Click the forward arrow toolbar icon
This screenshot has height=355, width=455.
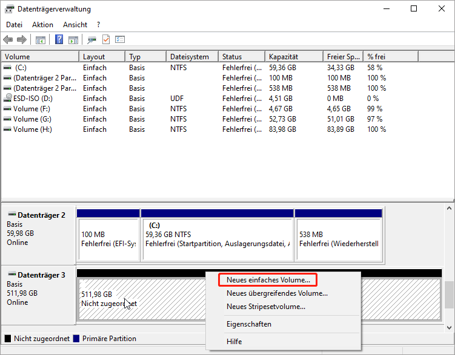pos(22,40)
